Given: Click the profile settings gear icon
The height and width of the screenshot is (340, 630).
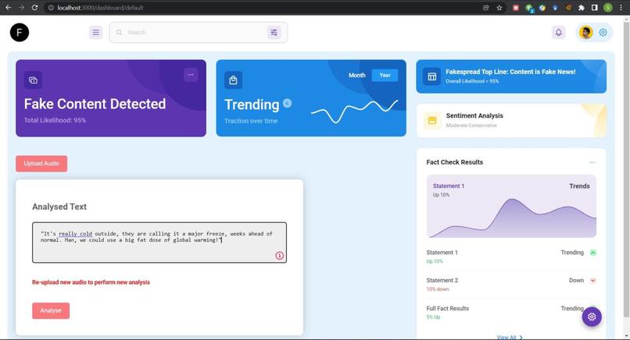Looking at the screenshot, I should point(603,33).
